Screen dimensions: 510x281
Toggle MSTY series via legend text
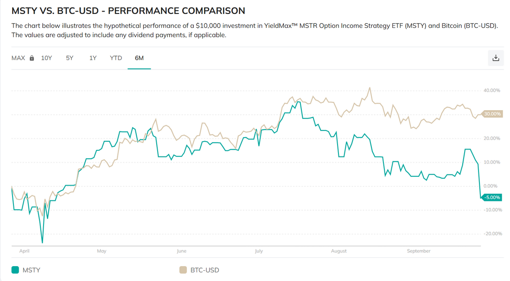(x=32, y=270)
